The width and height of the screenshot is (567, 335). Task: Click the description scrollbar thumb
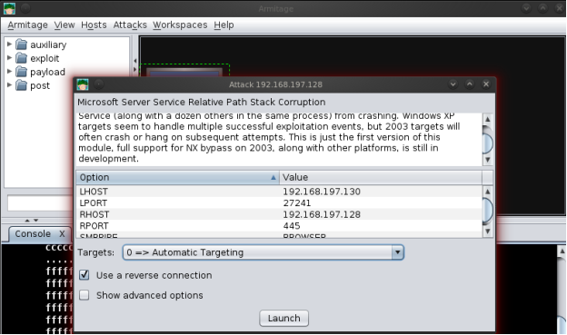488,143
